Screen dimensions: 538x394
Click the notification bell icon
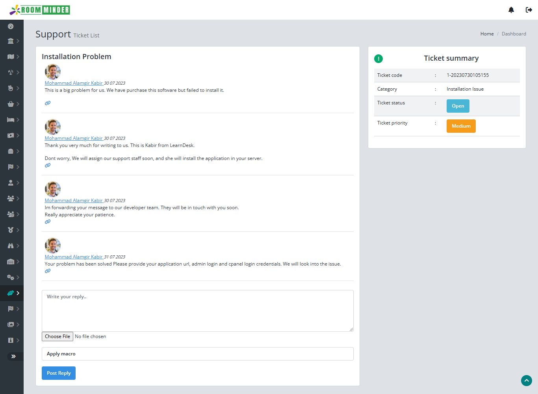point(511,10)
